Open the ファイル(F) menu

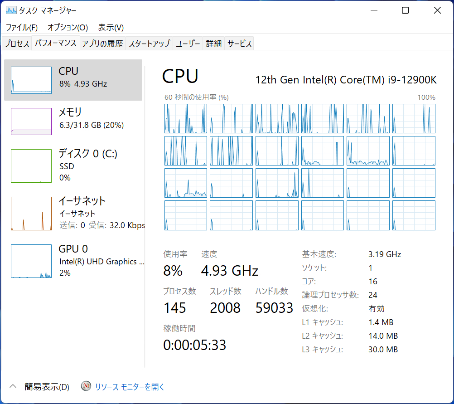[22, 27]
